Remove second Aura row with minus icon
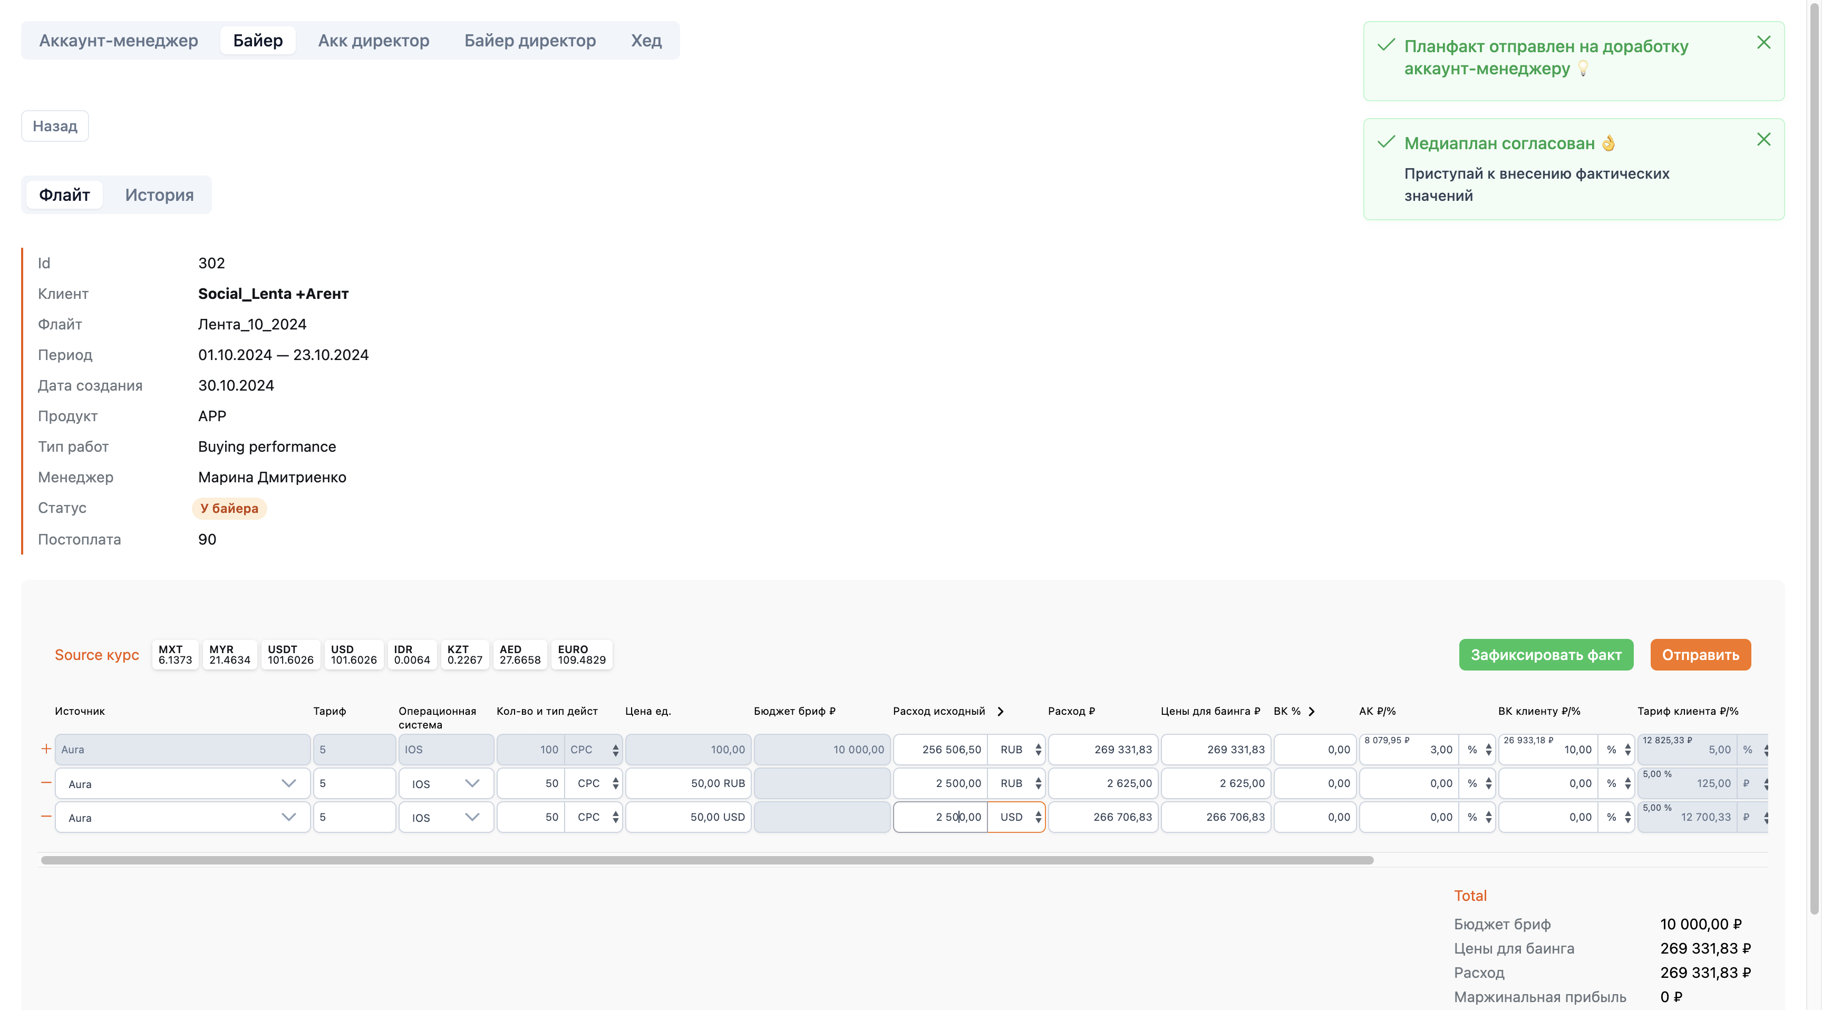Screen dimensions: 1822x1010 (46, 782)
